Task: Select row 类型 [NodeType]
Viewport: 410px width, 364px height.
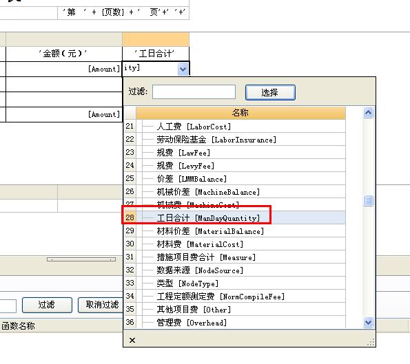Action: coord(240,283)
